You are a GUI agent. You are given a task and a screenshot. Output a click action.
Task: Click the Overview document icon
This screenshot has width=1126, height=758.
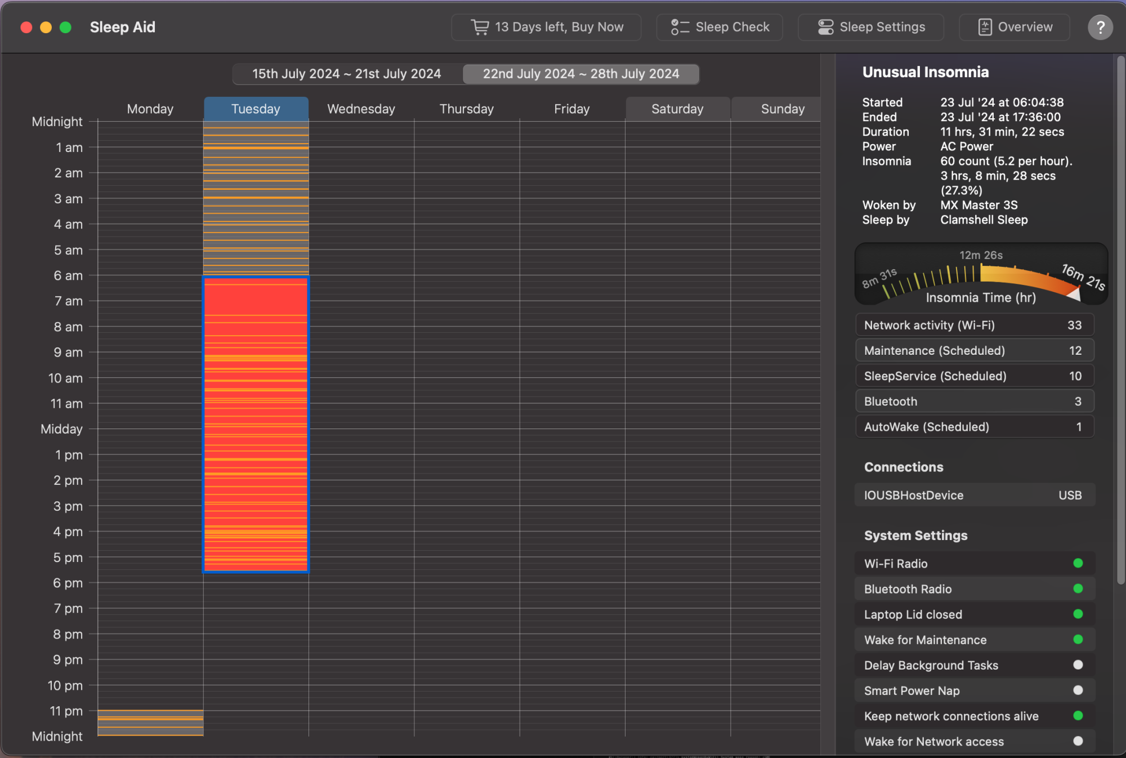[x=985, y=27]
